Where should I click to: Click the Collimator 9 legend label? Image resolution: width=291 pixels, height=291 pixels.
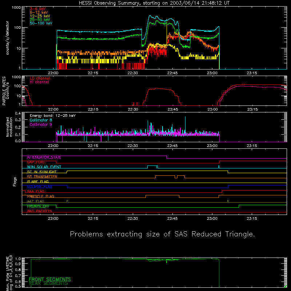point(41,124)
